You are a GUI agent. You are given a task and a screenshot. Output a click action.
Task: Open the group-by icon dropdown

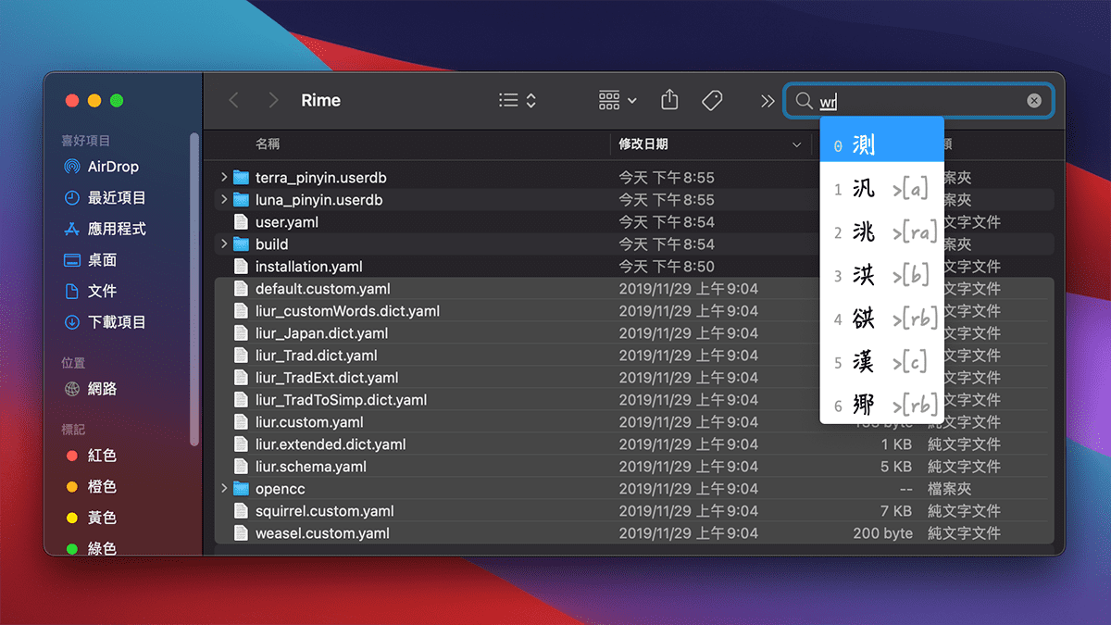618,101
